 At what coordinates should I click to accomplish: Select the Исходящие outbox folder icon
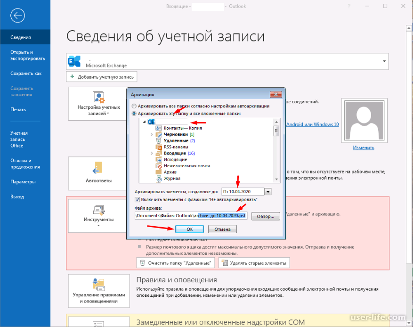point(159,160)
